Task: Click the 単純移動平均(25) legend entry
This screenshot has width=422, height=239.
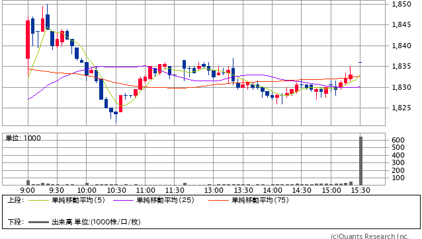Action: pos(165,200)
